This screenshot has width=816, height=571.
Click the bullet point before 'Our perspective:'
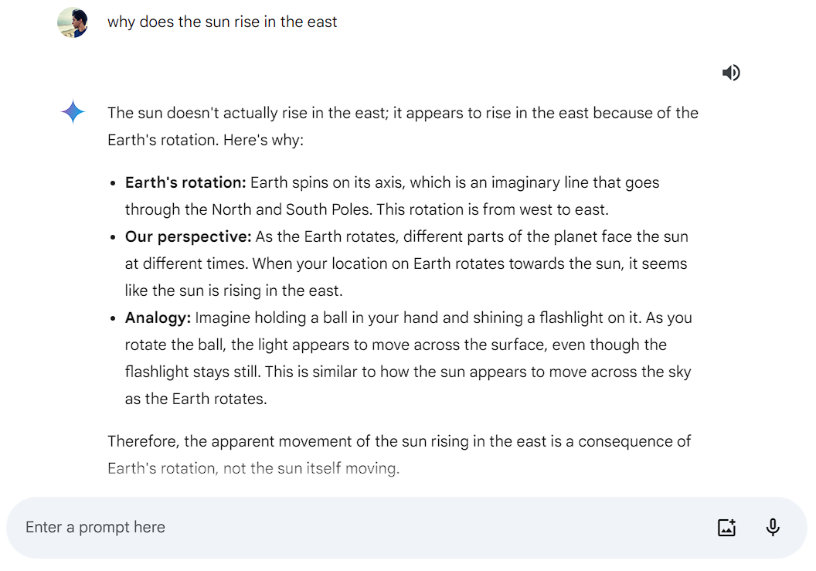113,237
